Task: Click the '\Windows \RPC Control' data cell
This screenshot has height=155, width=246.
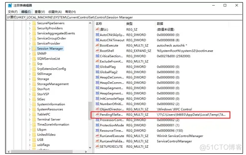Action: (174, 109)
